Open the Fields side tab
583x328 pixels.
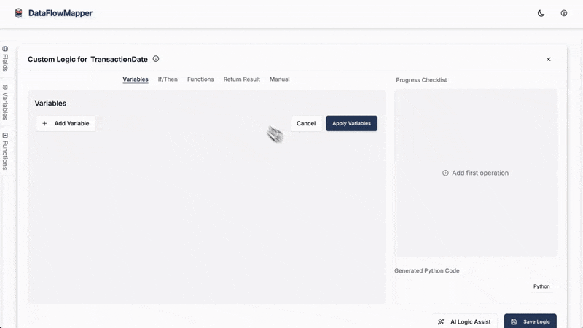tap(5, 59)
